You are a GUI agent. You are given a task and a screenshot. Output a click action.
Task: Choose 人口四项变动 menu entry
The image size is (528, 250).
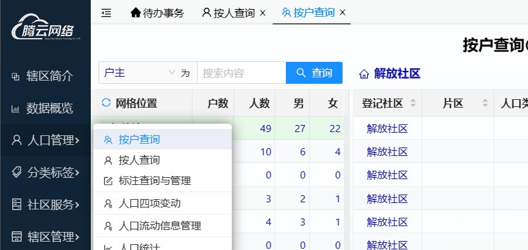coord(163,203)
